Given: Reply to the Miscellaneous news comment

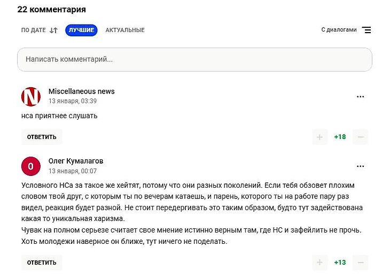Looking at the screenshot, I should (x=42, y=137).
